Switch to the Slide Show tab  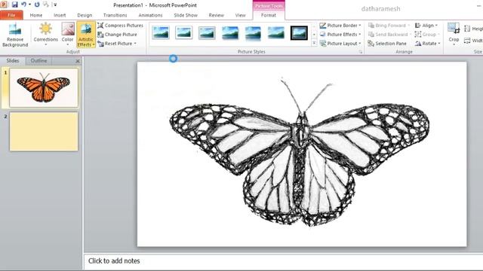[186, 15]
